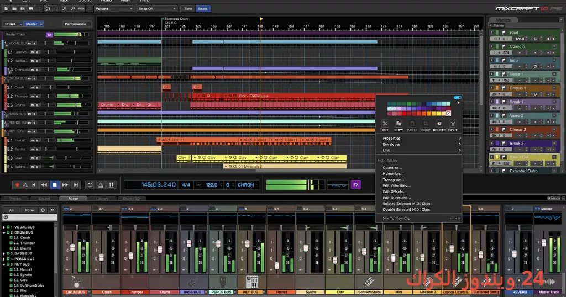Solo the 2.3 Drums track
The height and width of the screenshot is (297, 566).
click(x=37, y=105)
